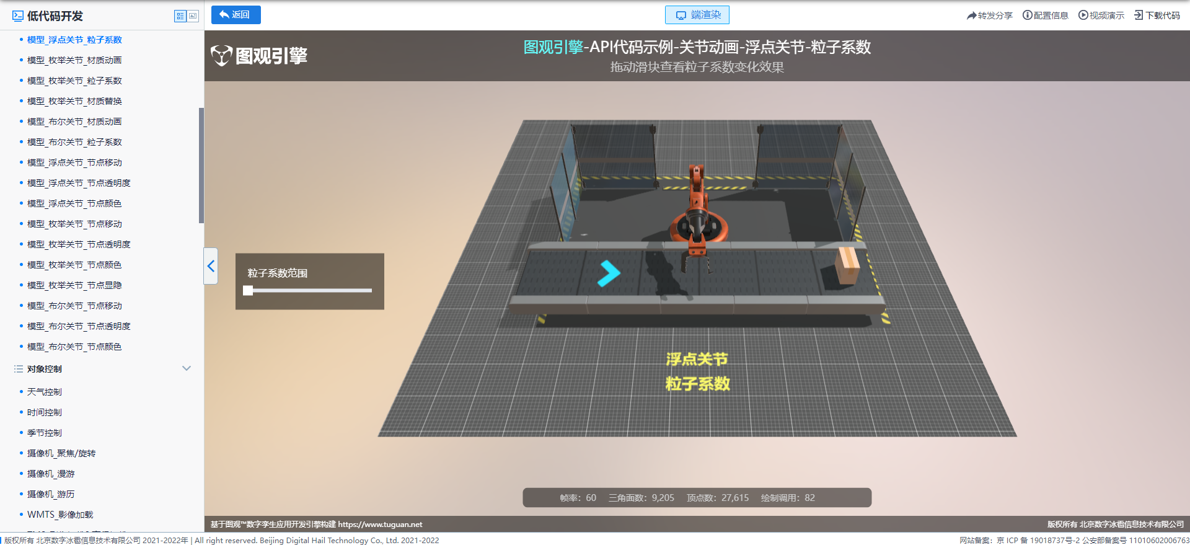The image size is (1190, 545).
Task: Play the 视频演示 video demo
Action: pyautogui.click(x=1101, y=16)
